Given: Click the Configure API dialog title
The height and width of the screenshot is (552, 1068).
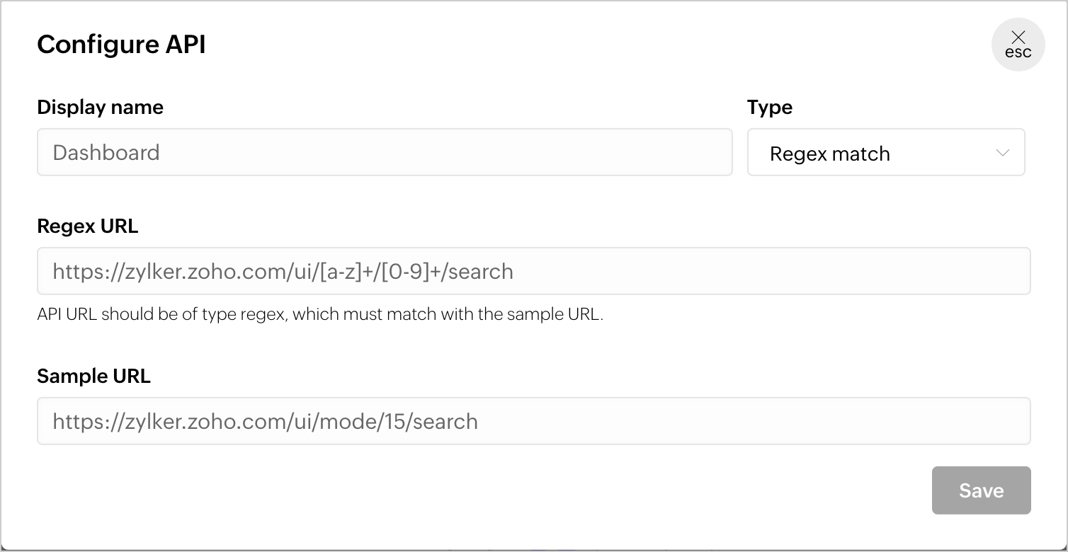Looking at the screenshot, I should pyautogui.click(x=121, y=45).
